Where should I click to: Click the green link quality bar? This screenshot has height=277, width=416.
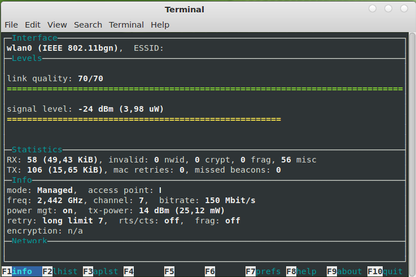pos(205,89)
